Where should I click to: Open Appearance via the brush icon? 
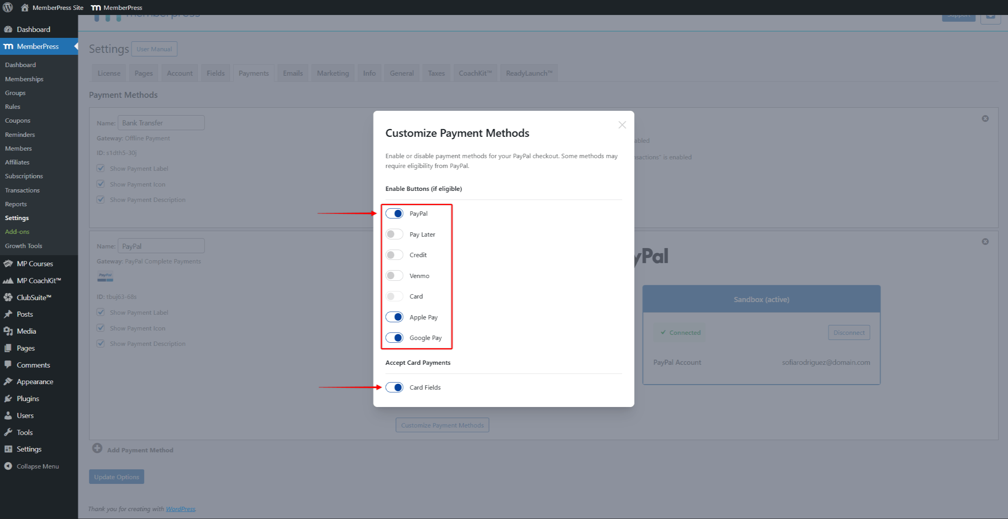point(9,381)
